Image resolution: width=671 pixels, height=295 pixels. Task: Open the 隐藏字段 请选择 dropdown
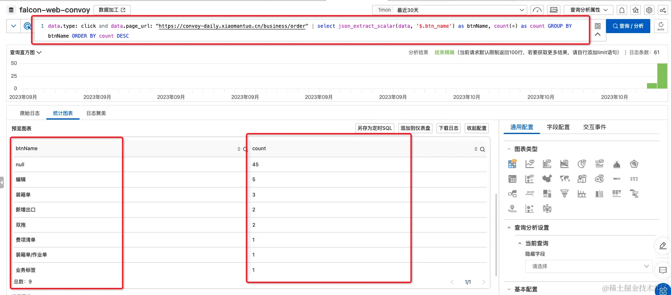pos(589,266)
